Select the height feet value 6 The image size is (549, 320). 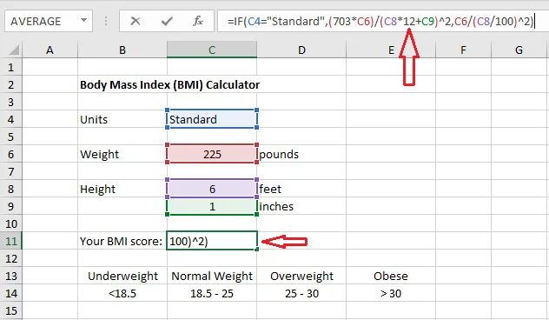coord(212,189)
